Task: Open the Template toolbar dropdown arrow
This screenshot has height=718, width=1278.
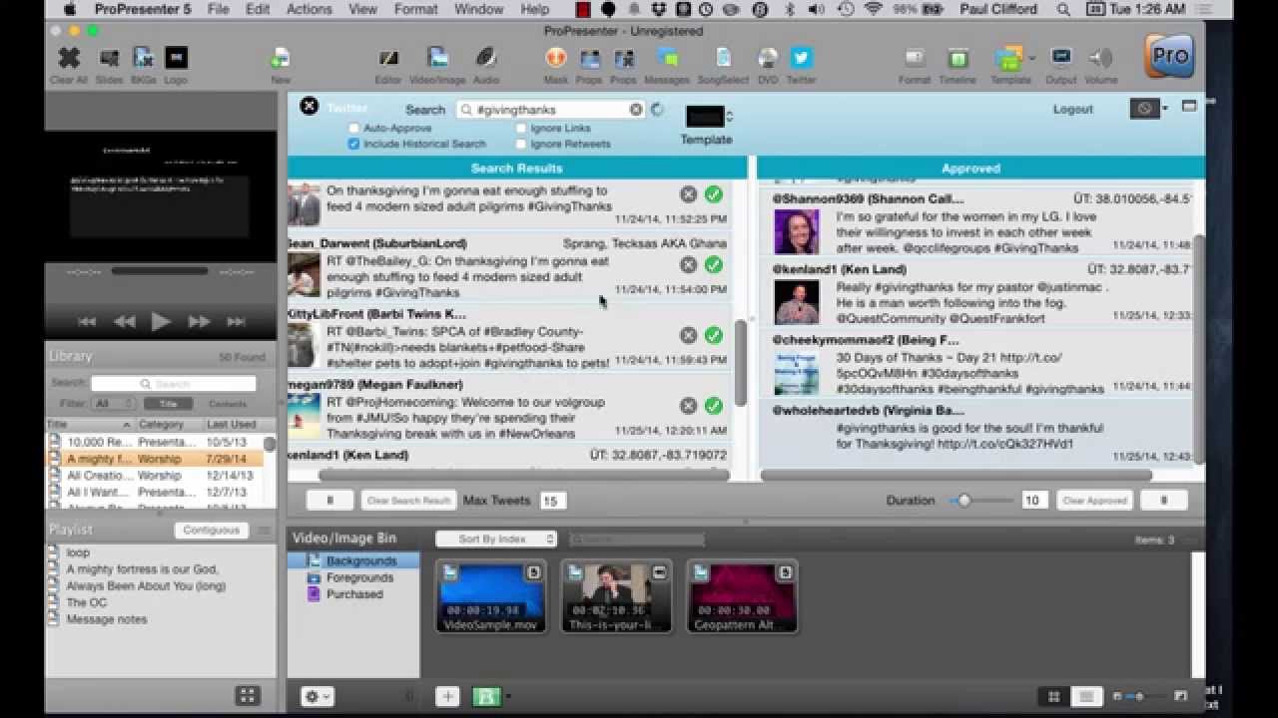Action: click(1031, 58)
